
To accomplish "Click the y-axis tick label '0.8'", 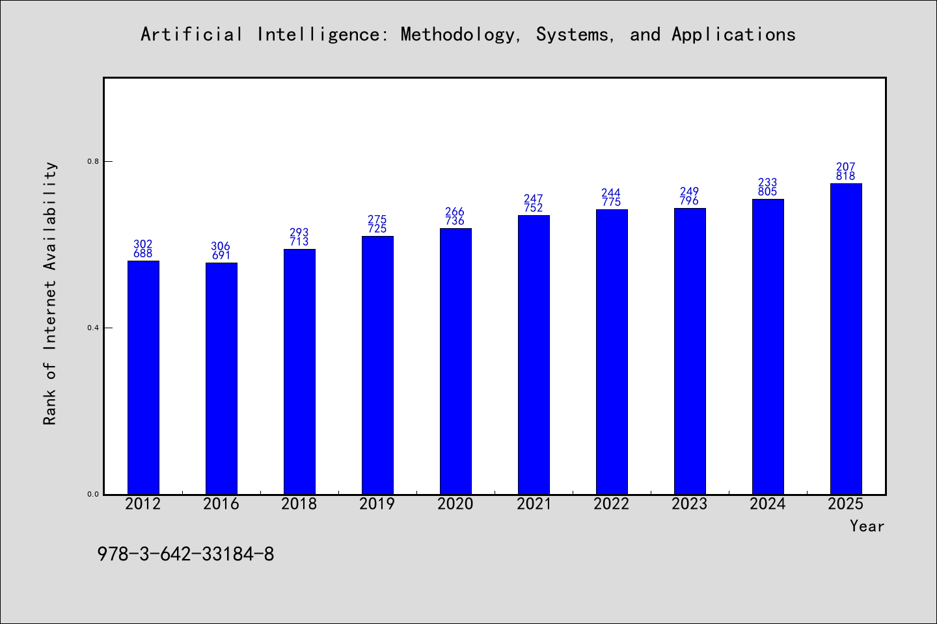I will tap(93, 161).
